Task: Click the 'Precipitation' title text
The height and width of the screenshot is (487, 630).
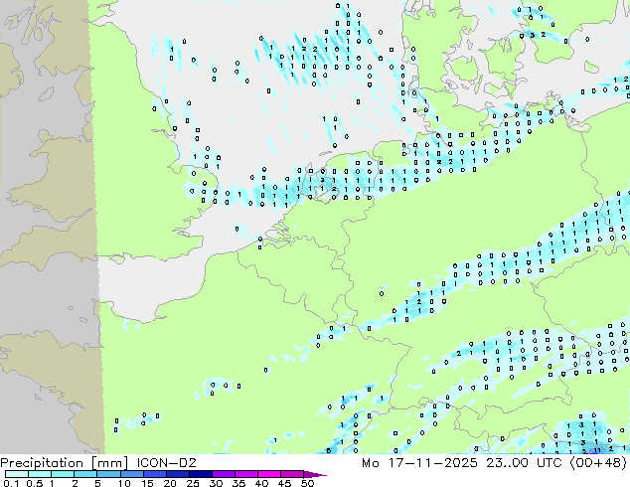Action: coord(42,463)
